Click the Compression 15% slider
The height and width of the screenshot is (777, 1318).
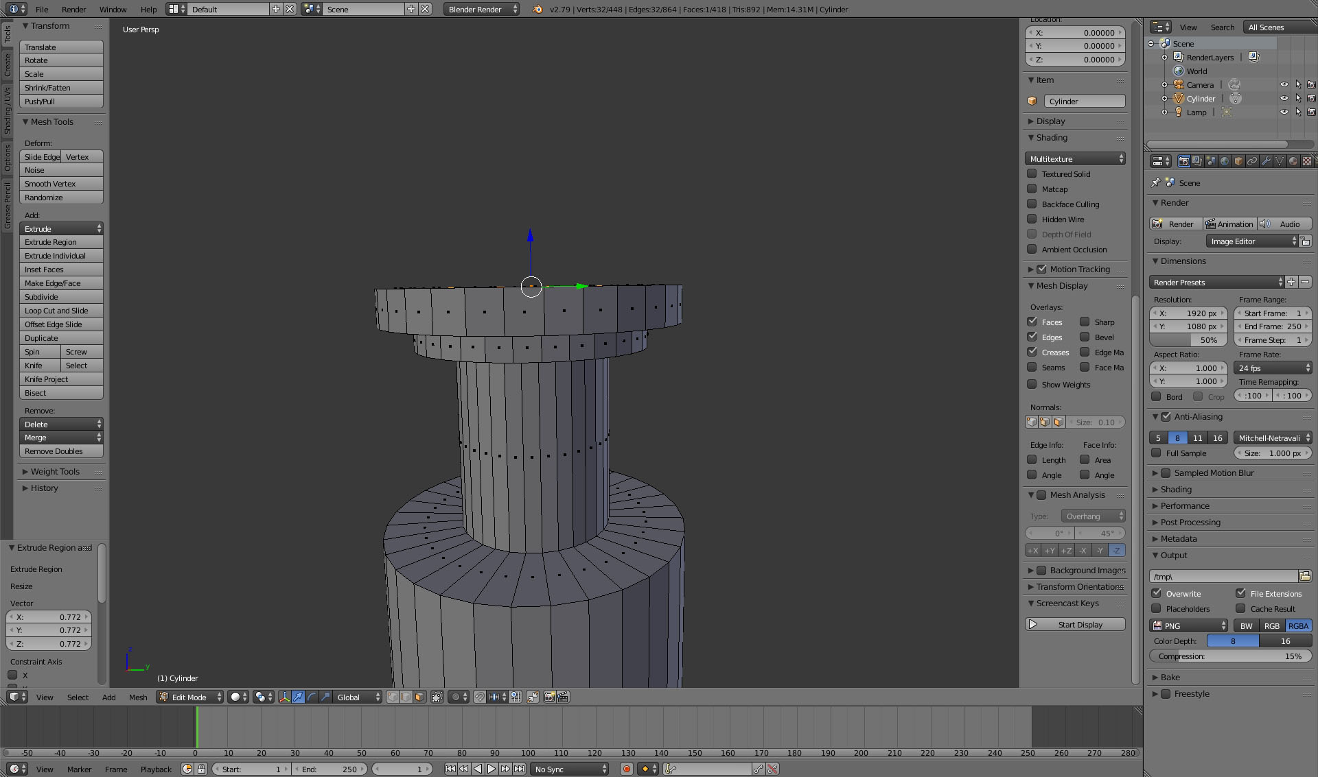tap(1230, 656)
